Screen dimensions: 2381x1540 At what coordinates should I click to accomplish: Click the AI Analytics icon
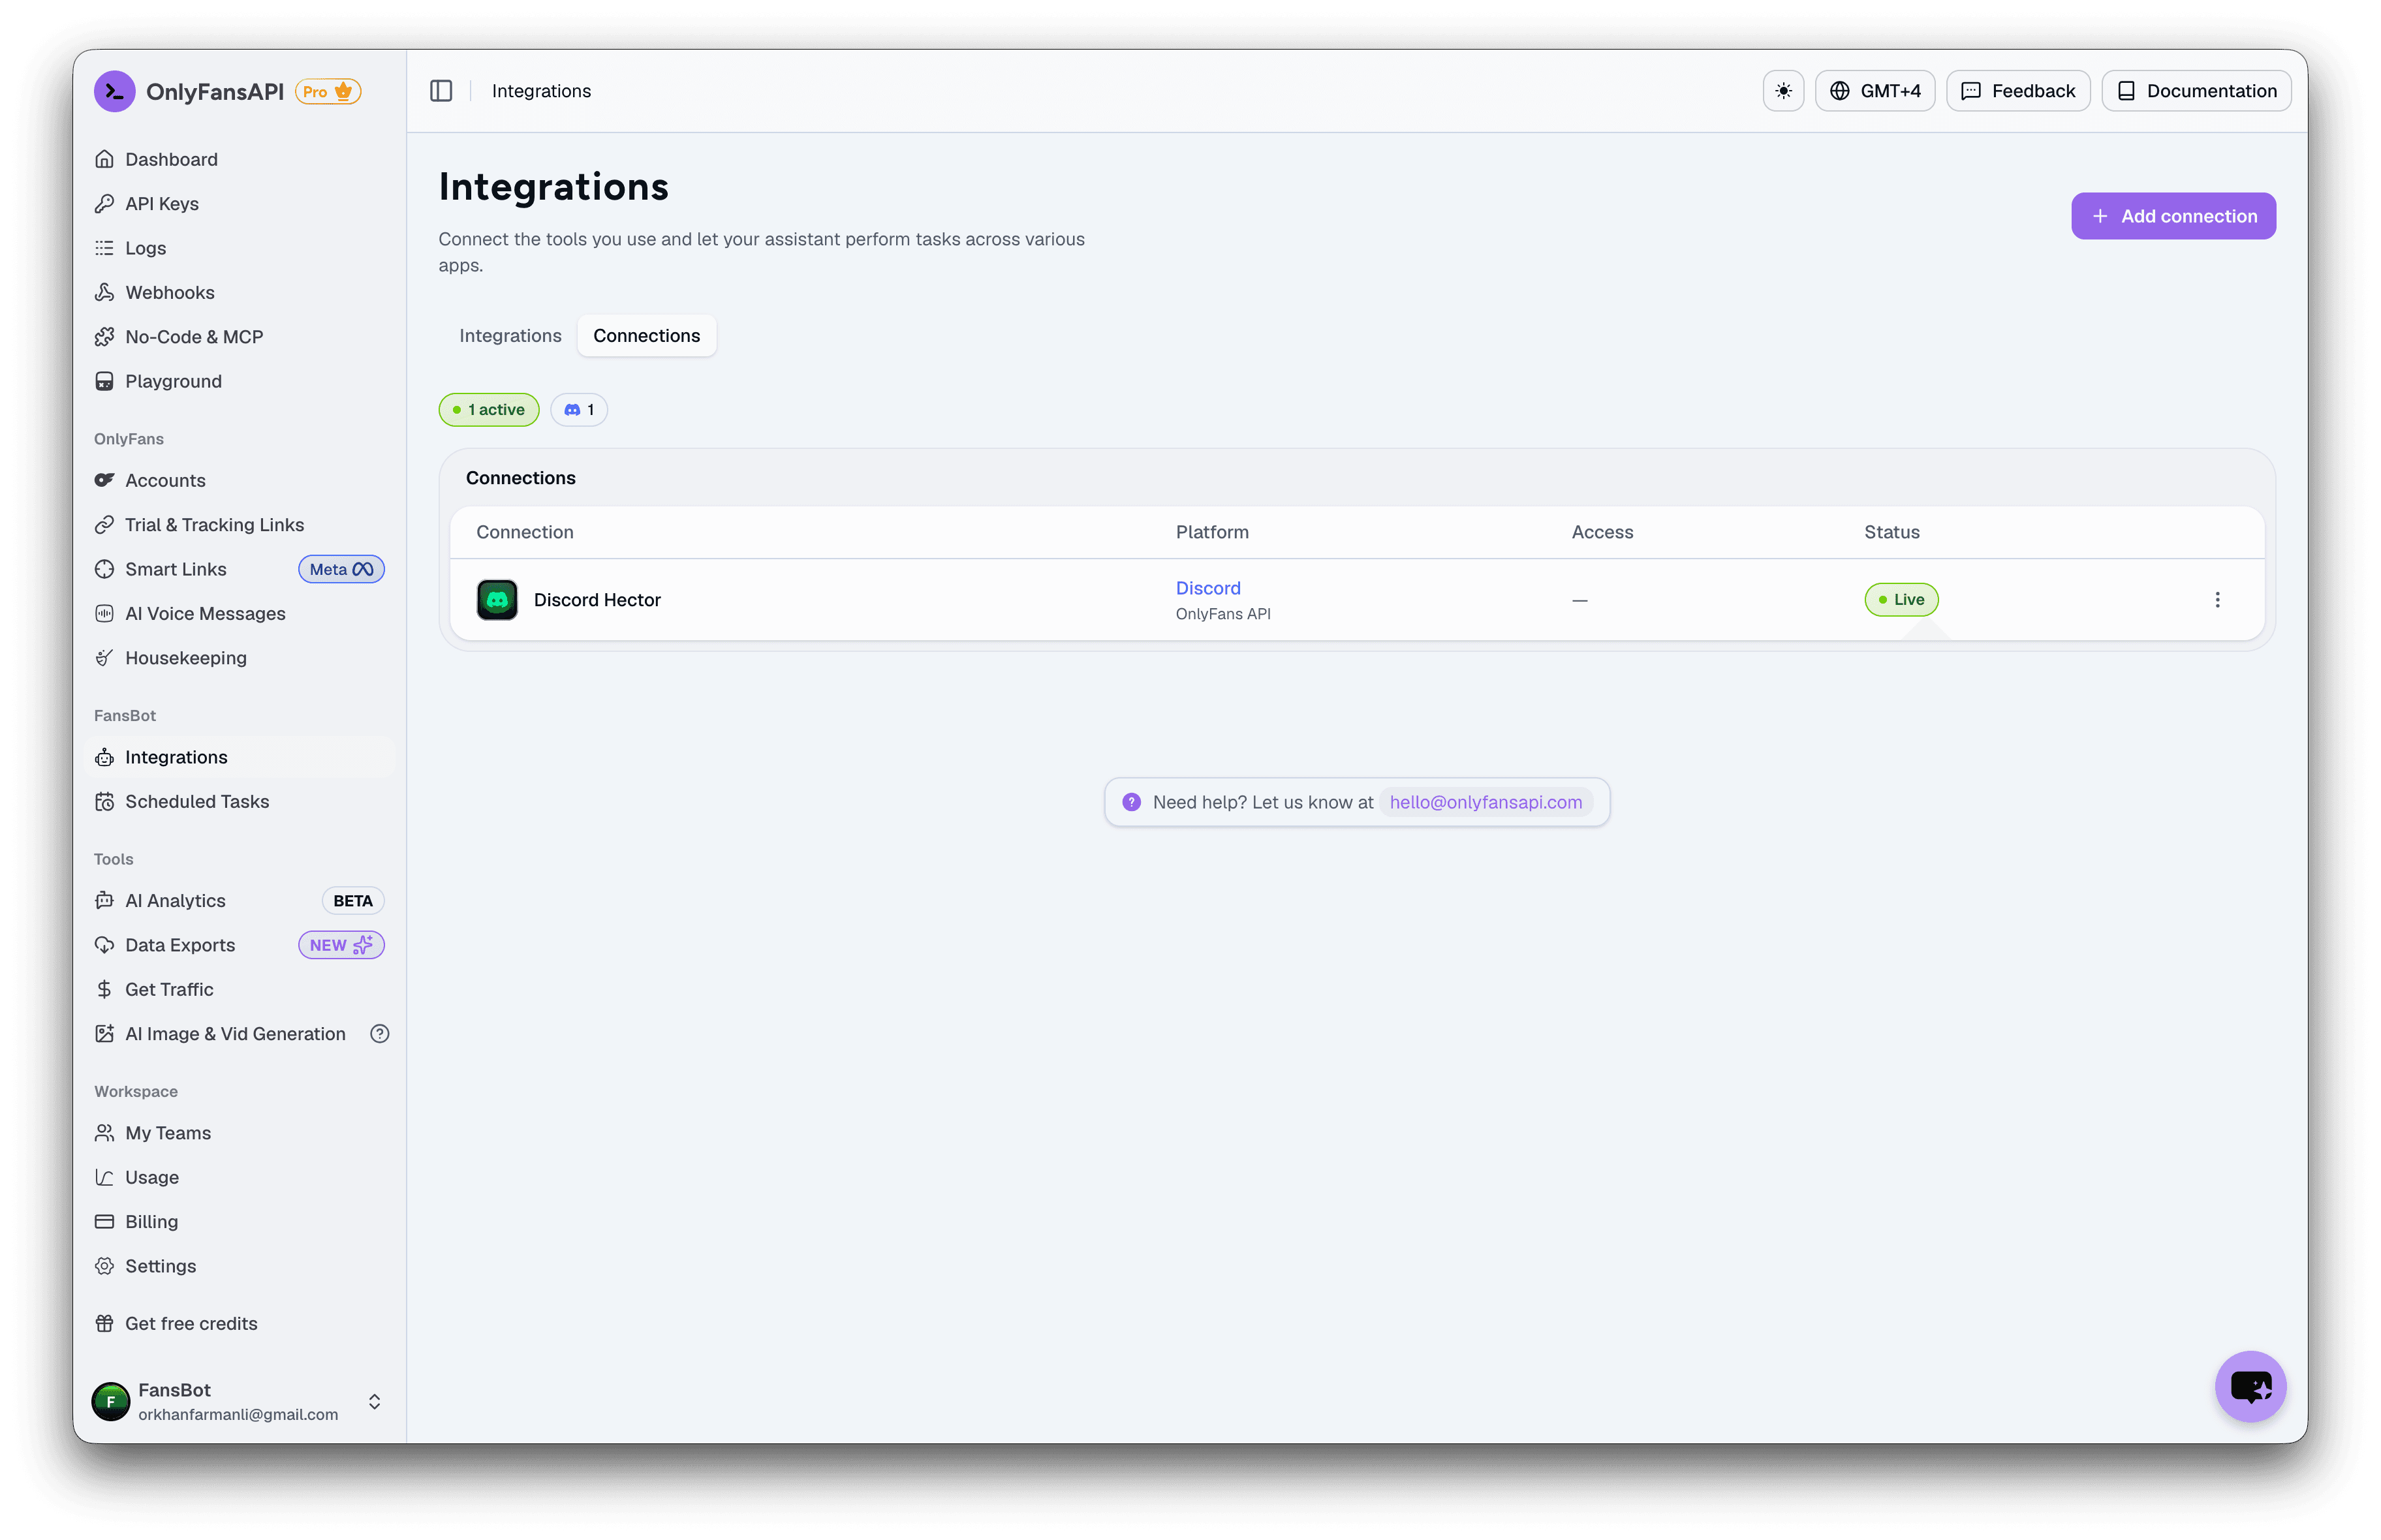[x=104, y=901]
